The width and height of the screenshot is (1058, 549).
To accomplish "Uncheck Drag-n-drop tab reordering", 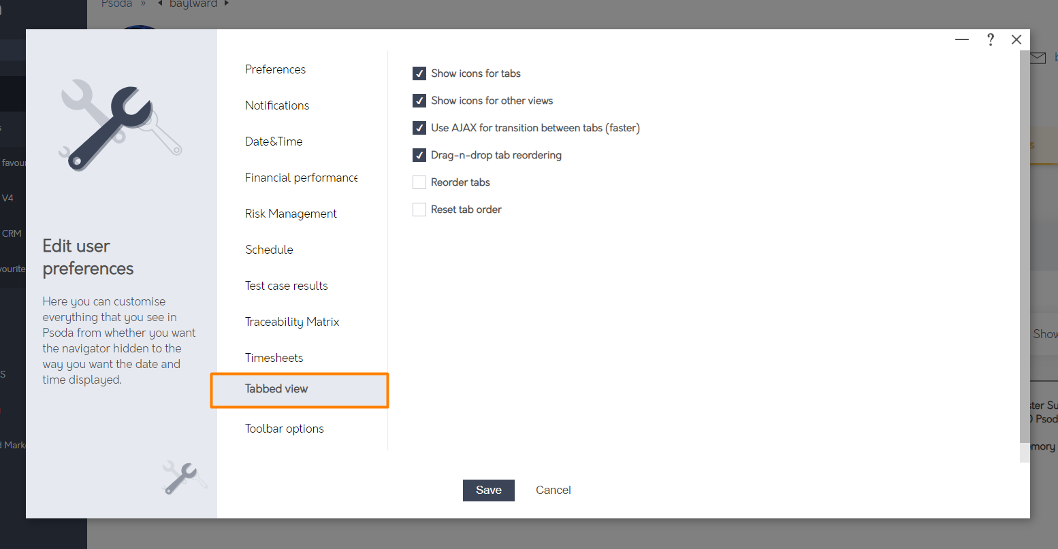I will tap(419, 155).
